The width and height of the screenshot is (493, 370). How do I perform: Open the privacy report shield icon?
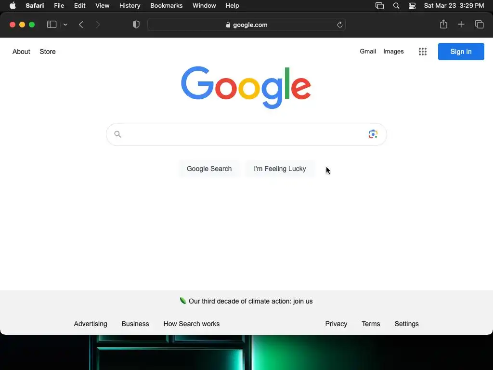[x=136, y=25]
